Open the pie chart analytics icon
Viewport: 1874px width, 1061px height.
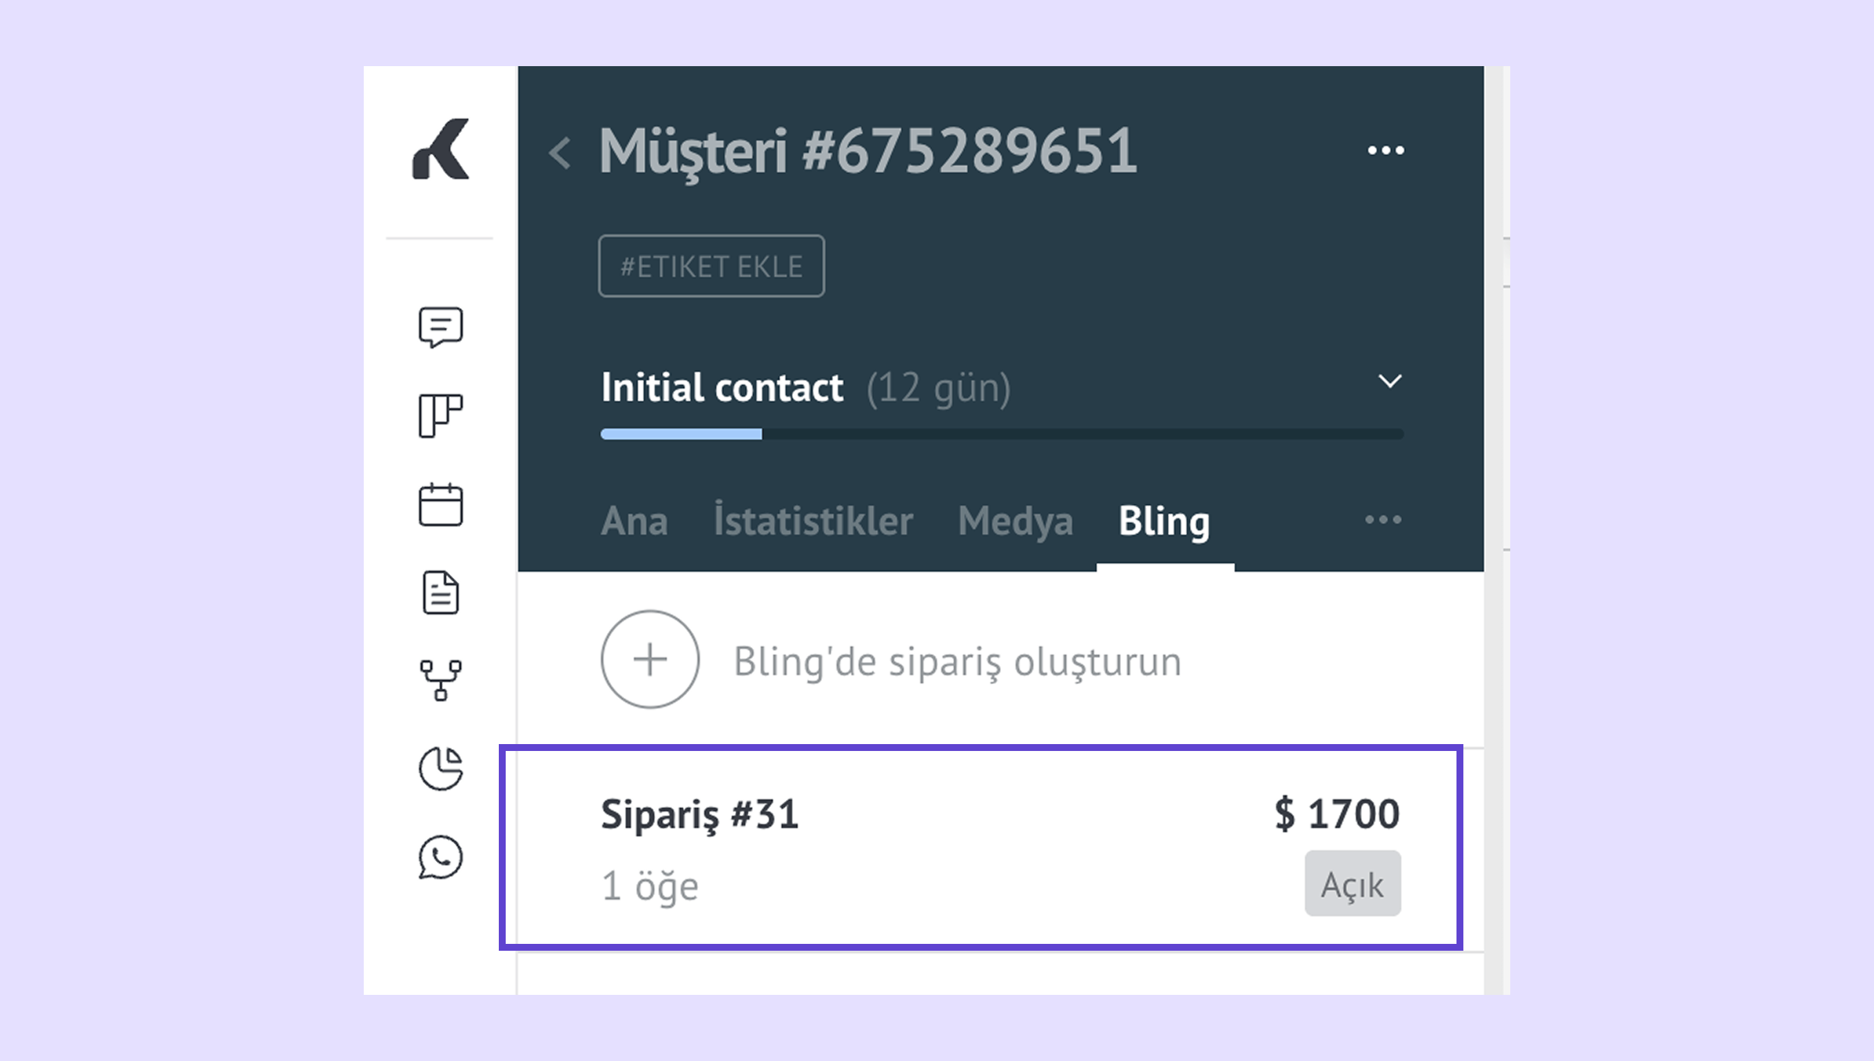coord(441,768)
